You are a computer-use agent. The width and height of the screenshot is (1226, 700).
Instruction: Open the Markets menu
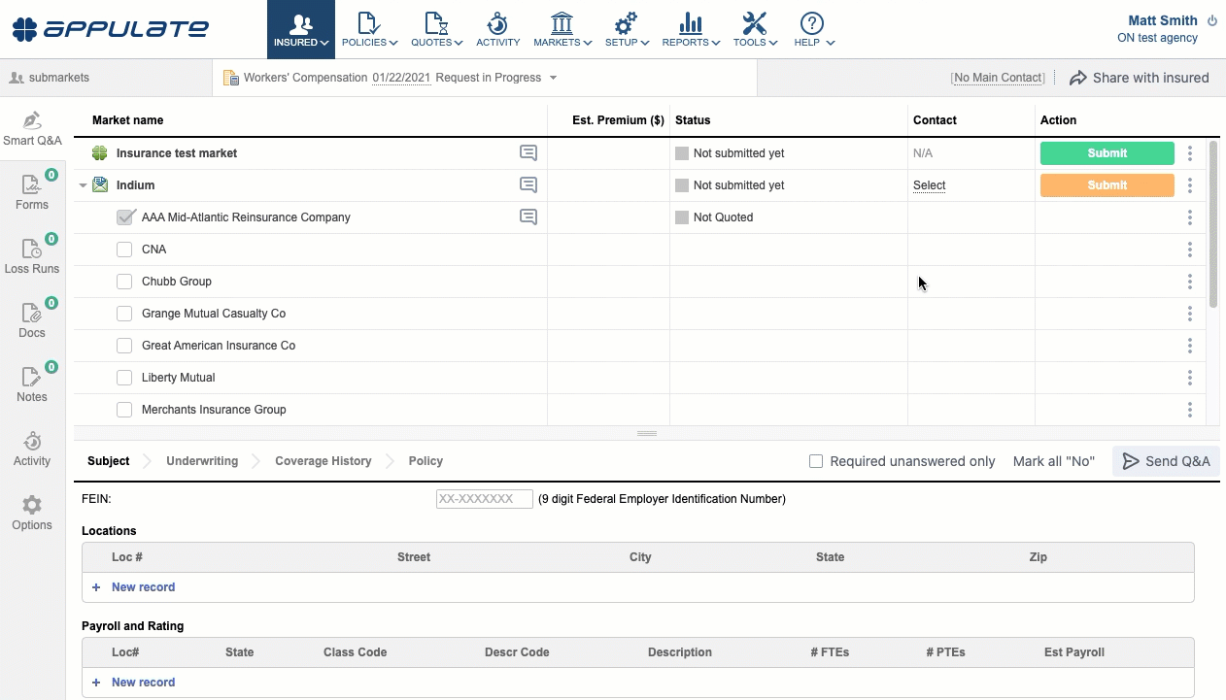(x=562, y=29)
